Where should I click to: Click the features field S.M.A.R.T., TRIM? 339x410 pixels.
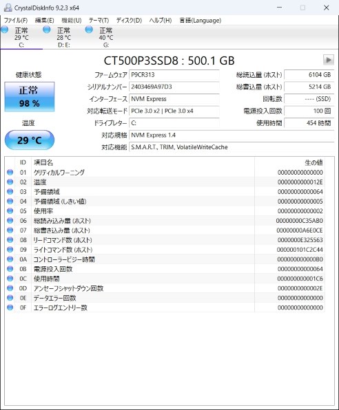tap(232, 147)
